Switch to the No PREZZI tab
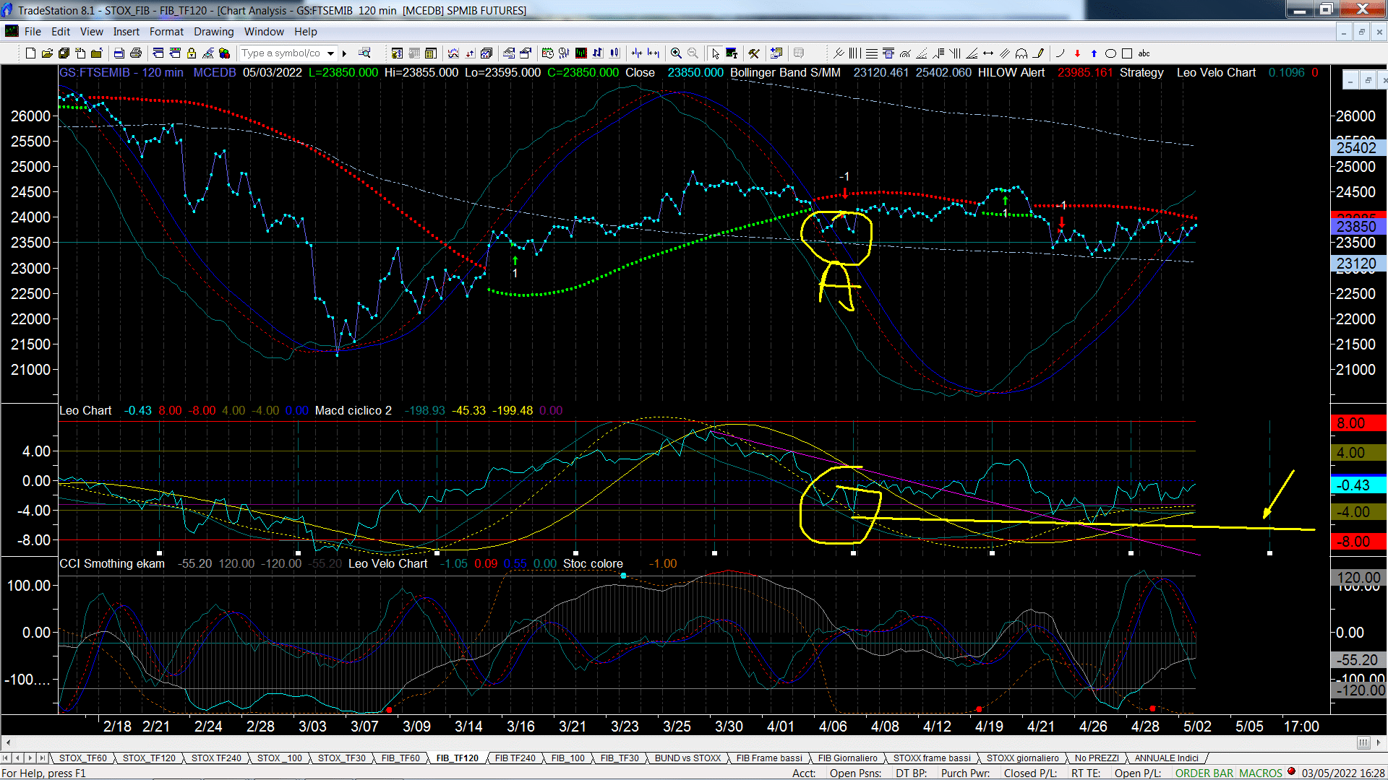 tap(1097, 758)
